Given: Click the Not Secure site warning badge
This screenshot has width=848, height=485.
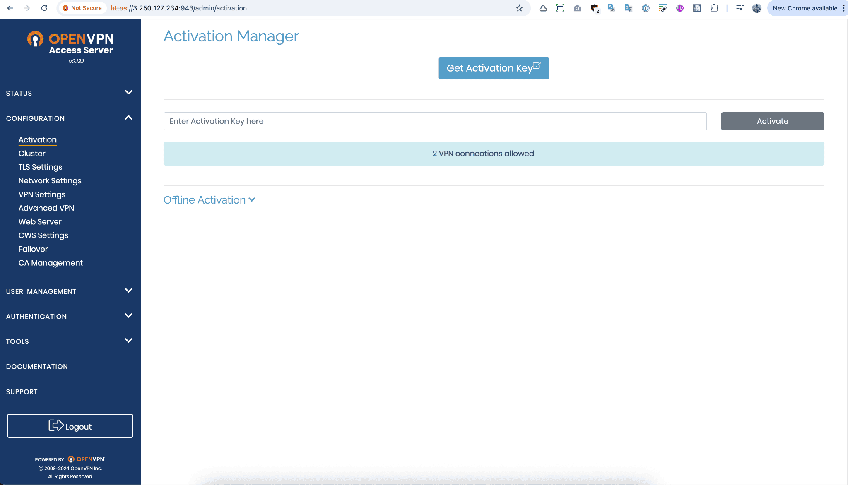Looking at the screenshot, I should point(82,8).
